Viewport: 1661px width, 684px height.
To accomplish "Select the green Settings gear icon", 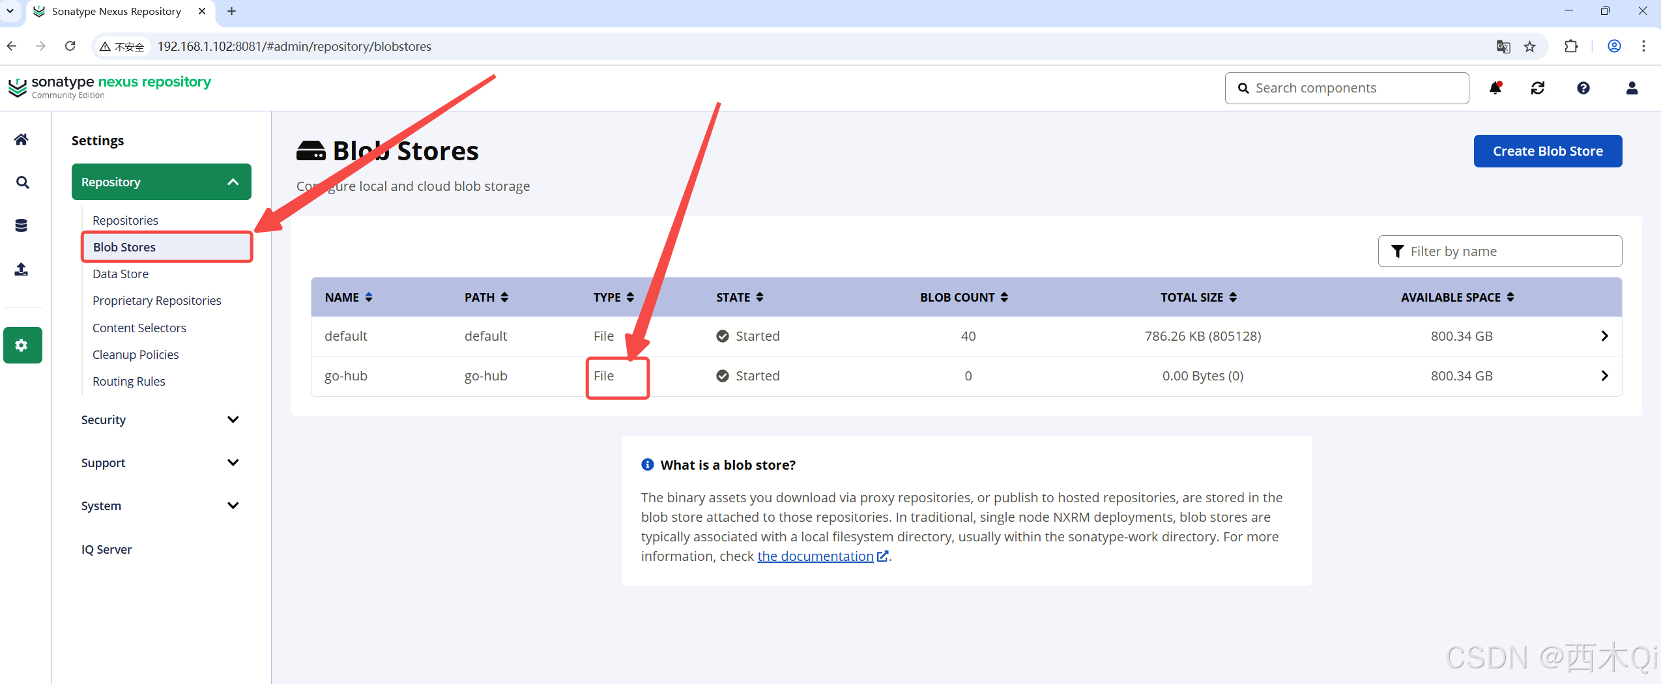I will (x=22, y=345).
